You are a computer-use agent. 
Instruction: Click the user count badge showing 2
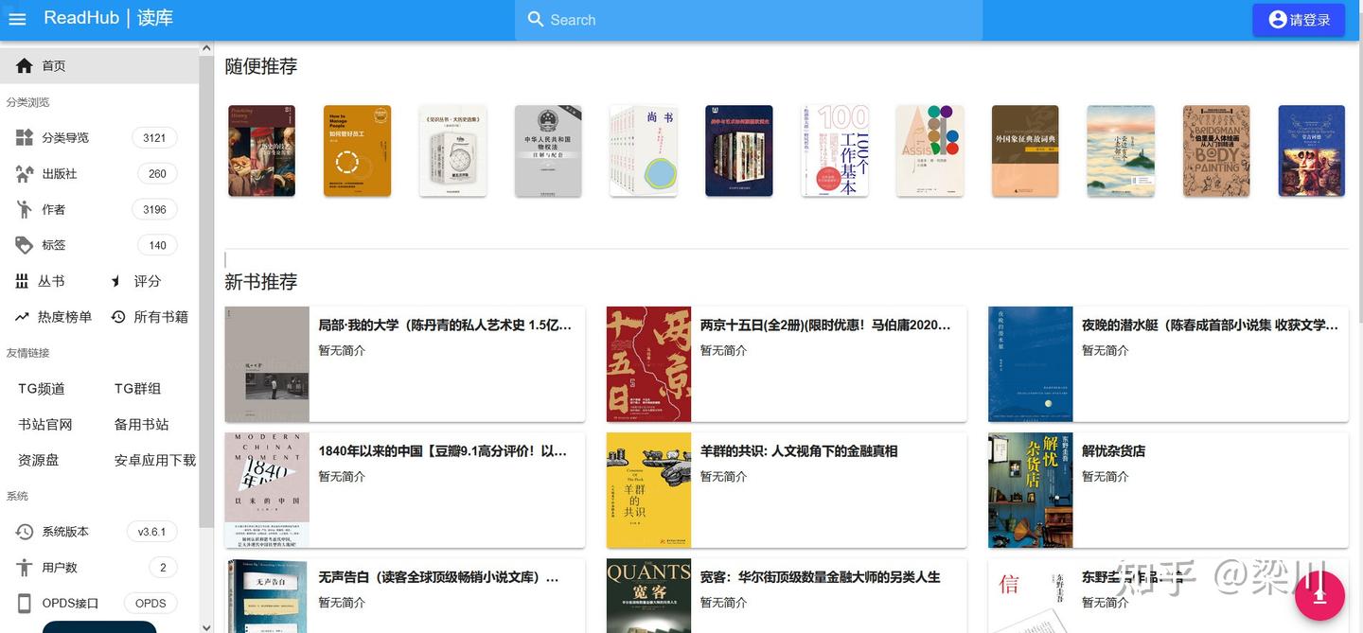coord(163,568)
